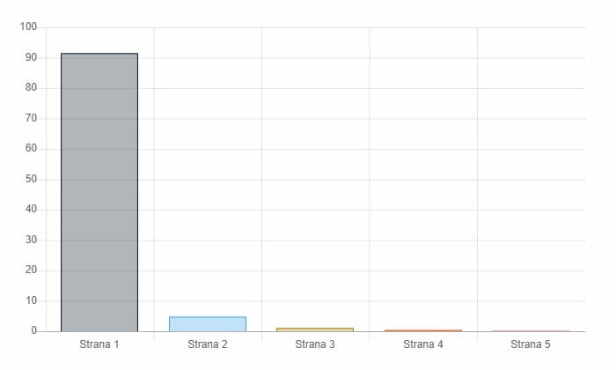Click the 20 y-axis tick label

(x=31, y=270)
